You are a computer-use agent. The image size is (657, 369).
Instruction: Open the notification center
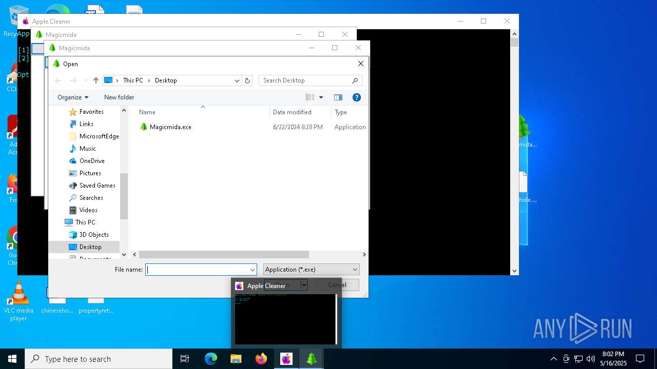640,359
